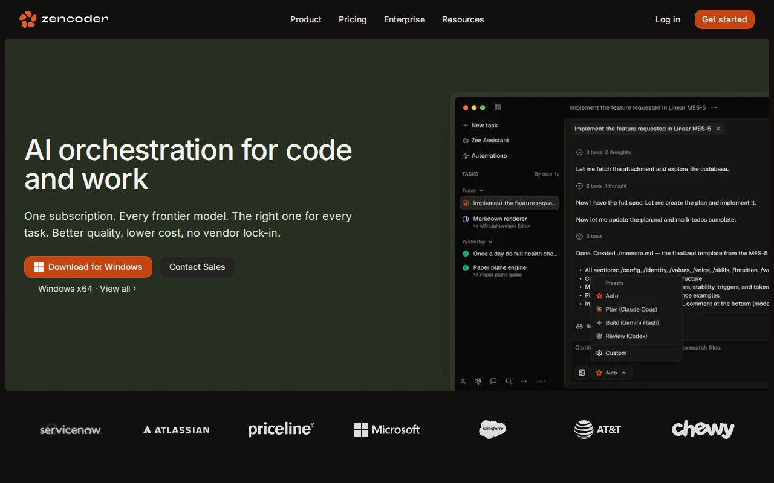This screenshot has width=774, height=483.
Task: Click the Contact Sales button
Action: pyautogui.click(x=197, y=267)
